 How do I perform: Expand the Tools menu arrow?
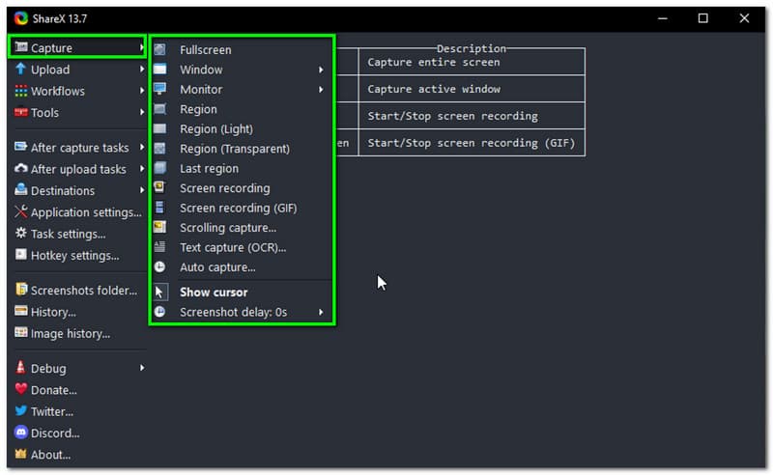pyautogui.click(x=141, y=112)
